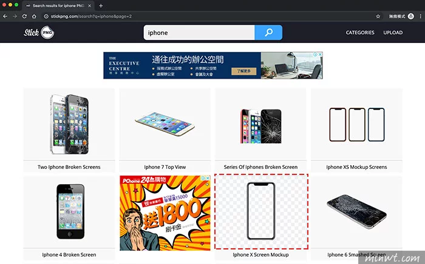Screen dimensions: 425x264
Task: Click Iphone X Screen Mockup caption
Action: click(x=260, y=254)
